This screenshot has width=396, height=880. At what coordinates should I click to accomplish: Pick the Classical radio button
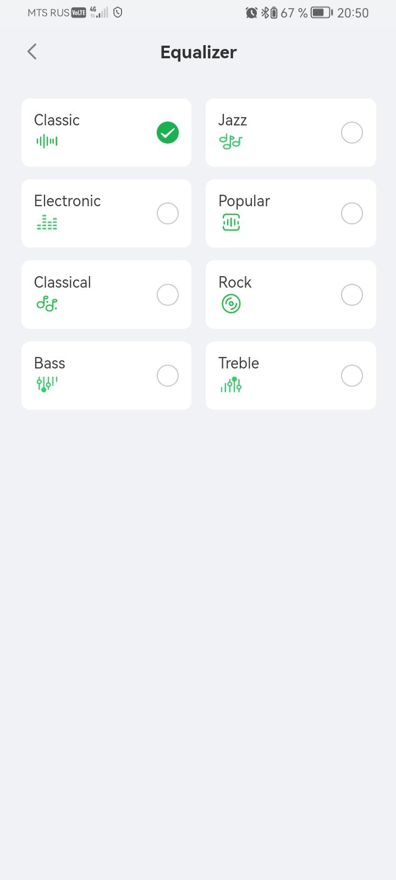pyautogui.click(x=168, y=295)
